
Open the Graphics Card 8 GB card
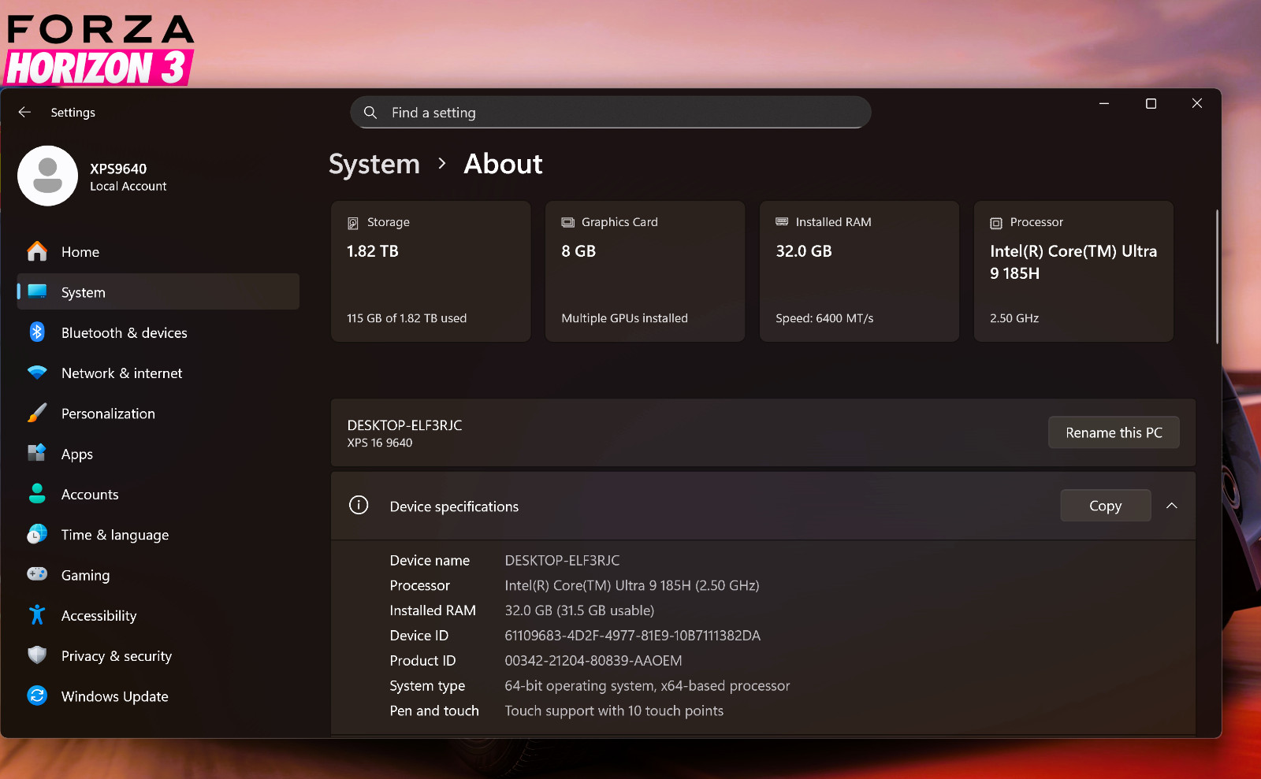645,272
